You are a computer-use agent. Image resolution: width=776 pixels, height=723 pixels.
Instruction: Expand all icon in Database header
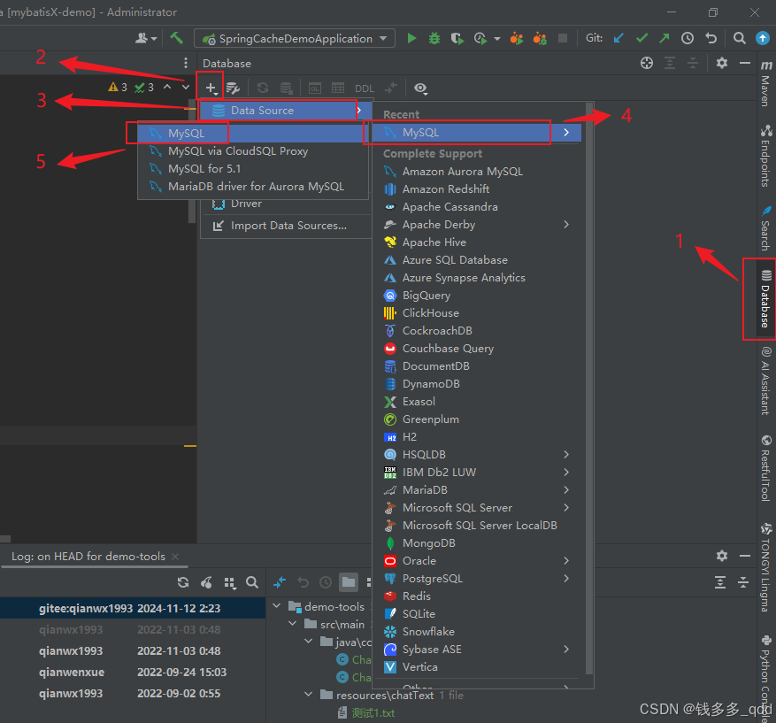670,63
